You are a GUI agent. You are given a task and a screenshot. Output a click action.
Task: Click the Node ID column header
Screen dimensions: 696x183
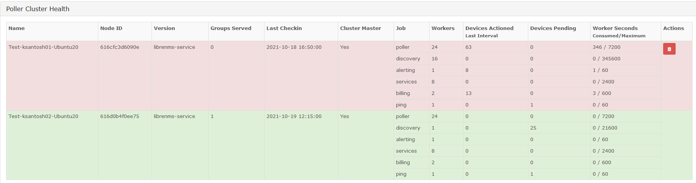click(x=111, y=28)
